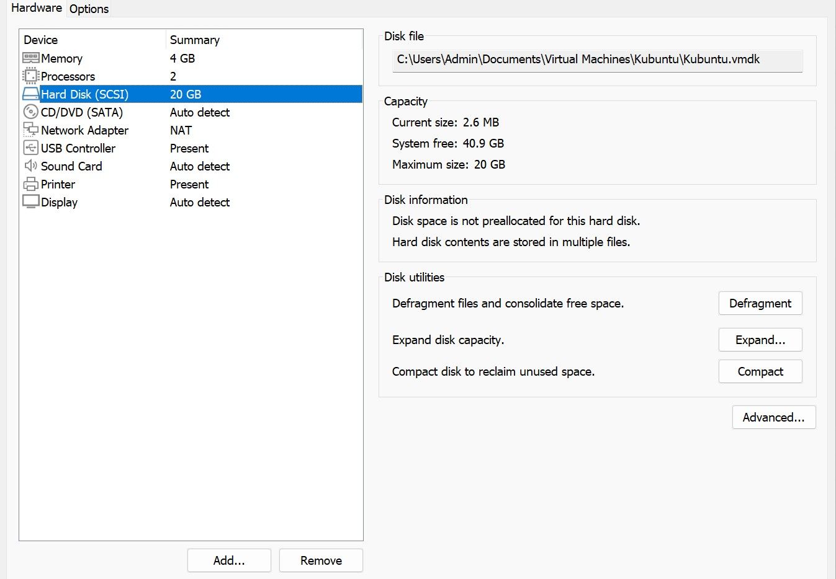836x579 pixels.
Task: Switch to the Options tab
Action: point(89,9)
